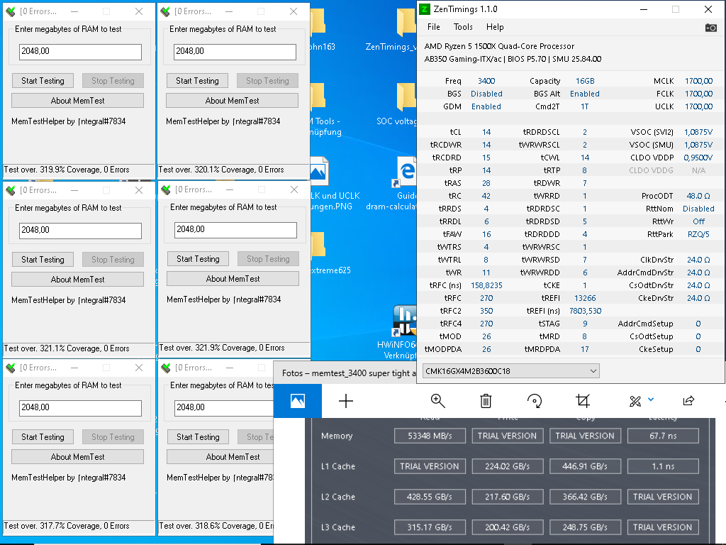This screenshot has width=726, height=545.
Task: Click the status text 321.1% Coverage, 0 Errors
Action: 67,348
